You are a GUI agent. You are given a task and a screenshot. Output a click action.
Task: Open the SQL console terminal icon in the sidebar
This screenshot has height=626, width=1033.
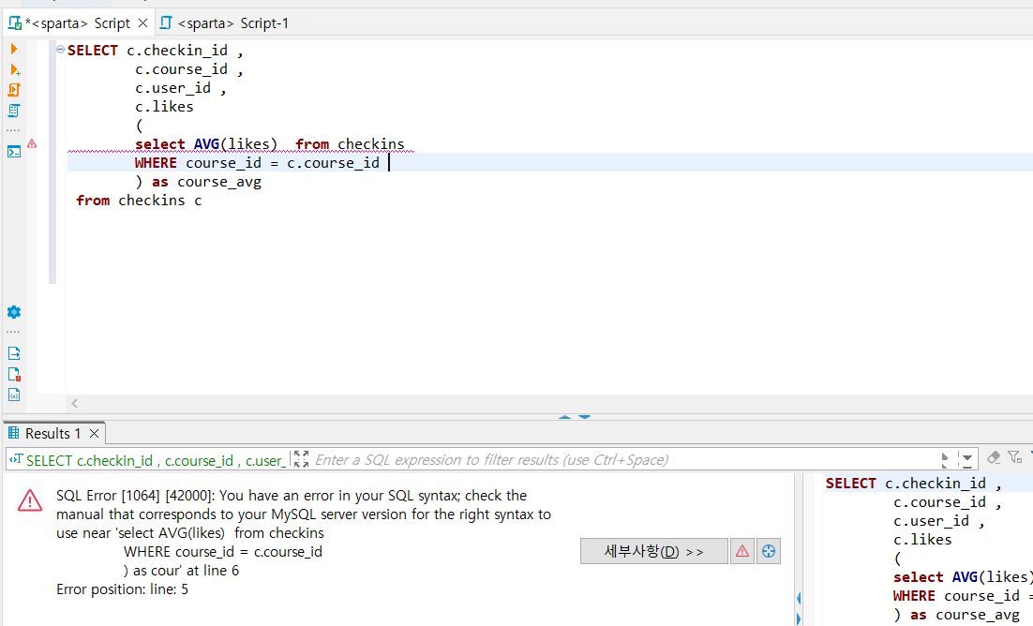pyautogui.click(x=14, y=152)
